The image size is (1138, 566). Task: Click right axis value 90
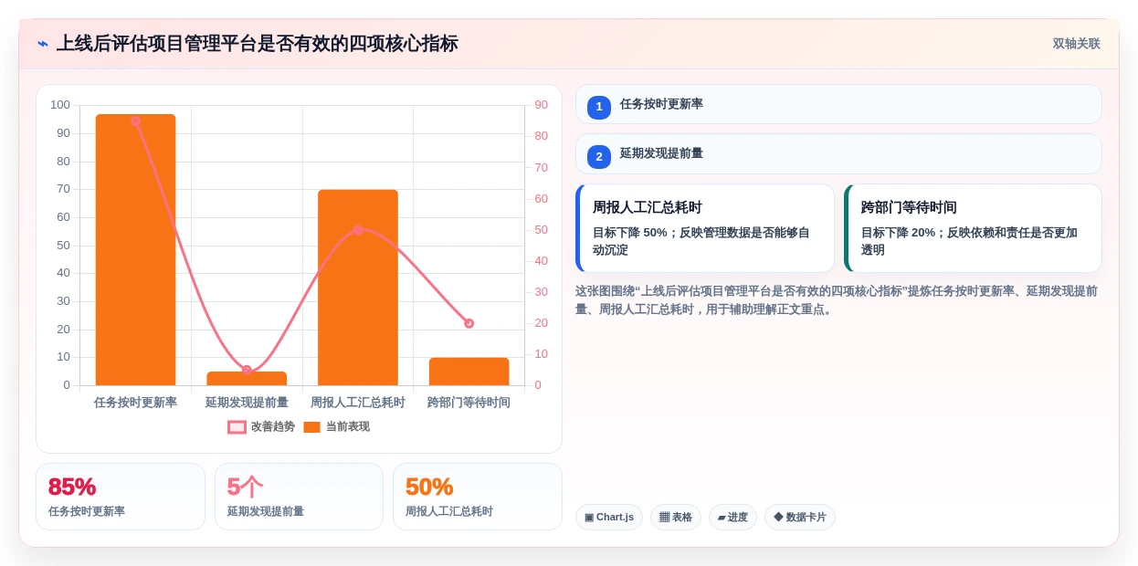click(542, 105)
